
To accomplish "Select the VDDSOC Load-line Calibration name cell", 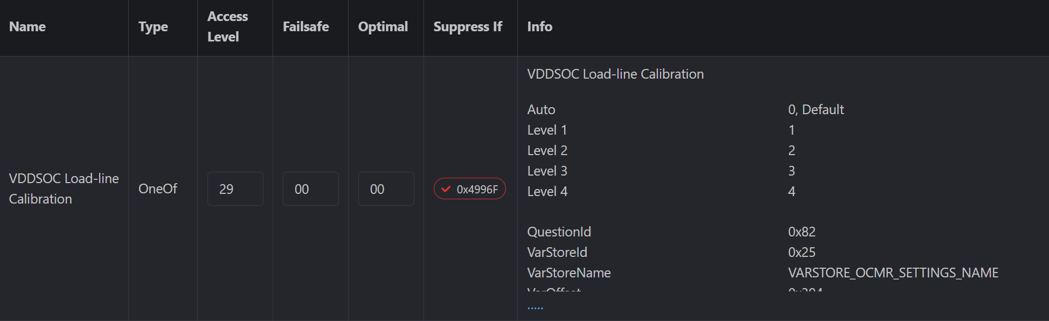I will click(64, 189).
